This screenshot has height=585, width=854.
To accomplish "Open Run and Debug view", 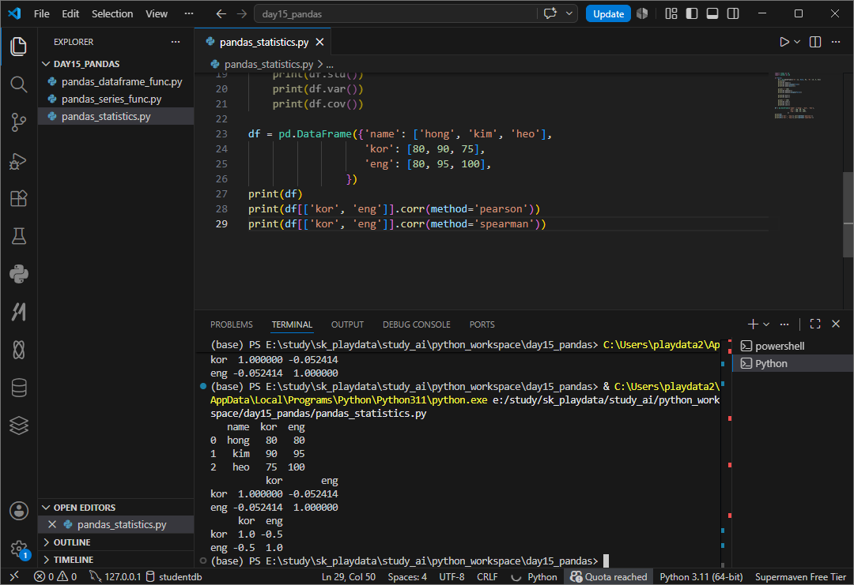I will tap(18, 161).
